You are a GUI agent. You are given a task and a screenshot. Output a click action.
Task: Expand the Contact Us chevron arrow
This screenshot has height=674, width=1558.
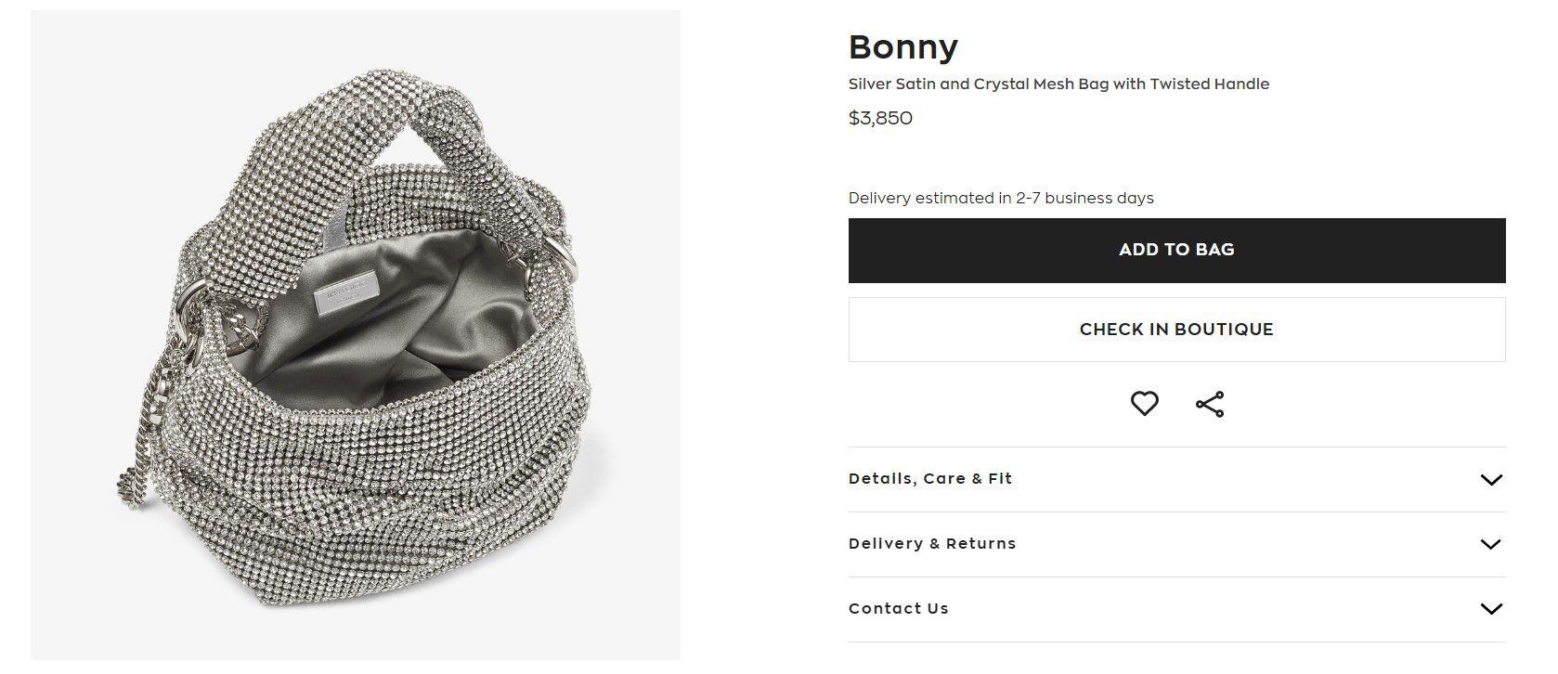(1490, 610)
